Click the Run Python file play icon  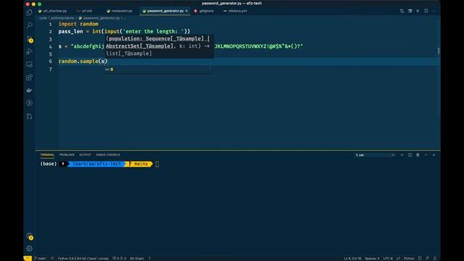(x=418, y=11)
